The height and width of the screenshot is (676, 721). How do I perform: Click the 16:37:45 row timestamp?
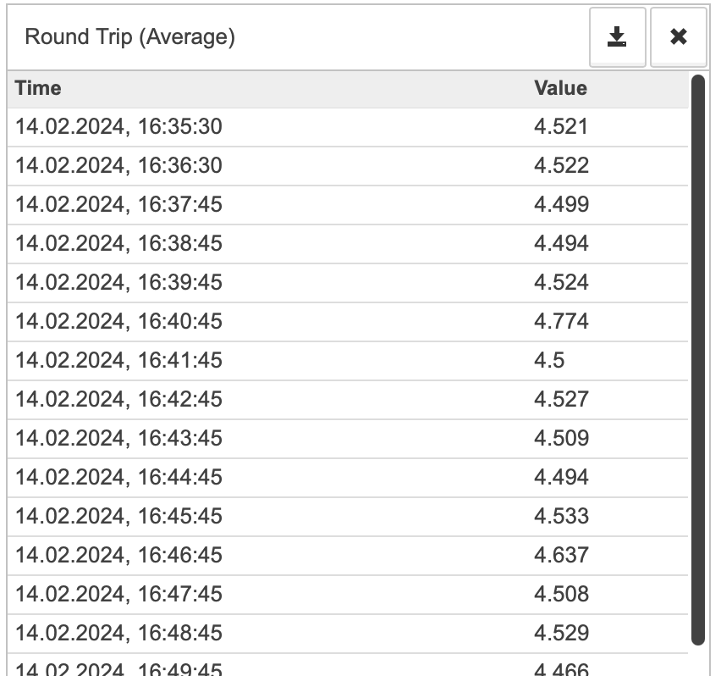(118, 205)
